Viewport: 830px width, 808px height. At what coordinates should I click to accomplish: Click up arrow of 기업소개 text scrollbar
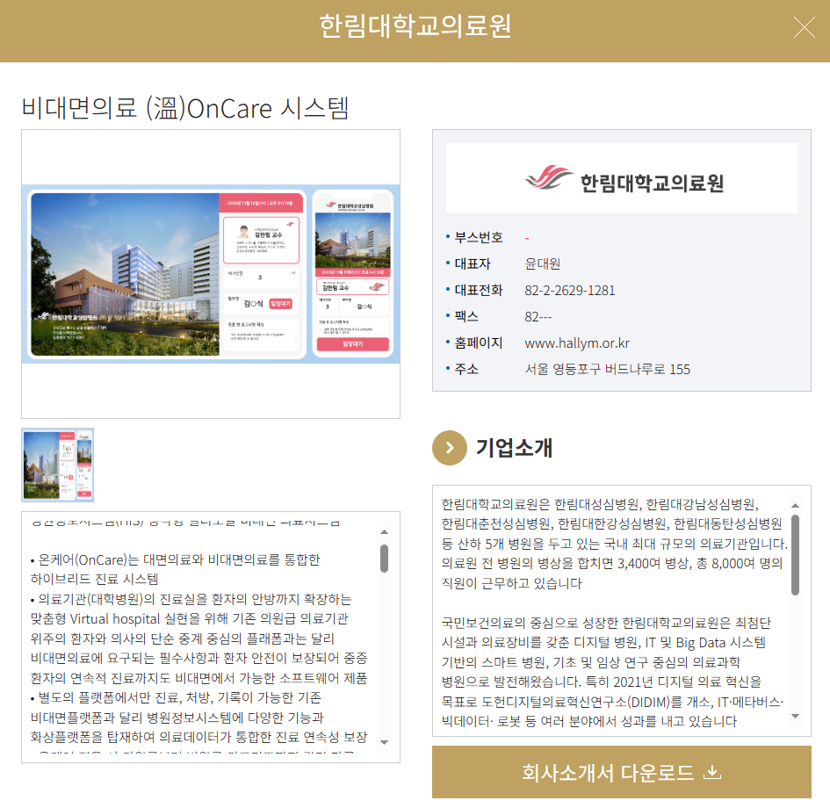coord(795,505)
